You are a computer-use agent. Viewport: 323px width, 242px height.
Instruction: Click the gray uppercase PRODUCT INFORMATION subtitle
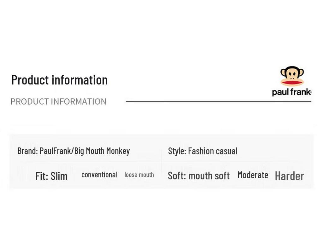pyautogui.click(x=58, y=101)
